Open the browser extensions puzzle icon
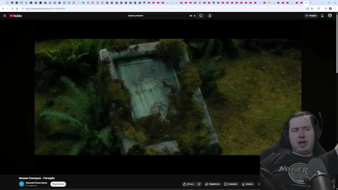 tap(318, 8)
